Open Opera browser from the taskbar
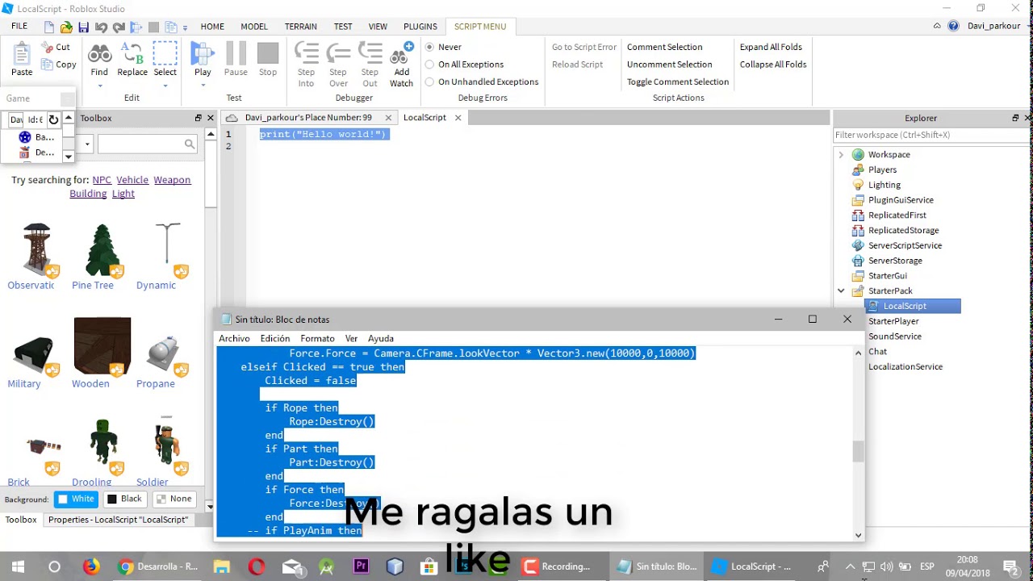 (x=256, y=566)
